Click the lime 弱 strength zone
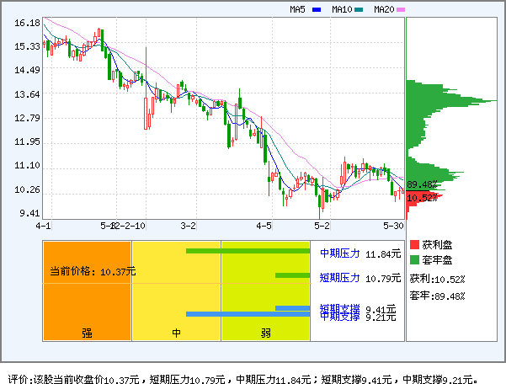506x384 pixels. (x=265, y=291)
